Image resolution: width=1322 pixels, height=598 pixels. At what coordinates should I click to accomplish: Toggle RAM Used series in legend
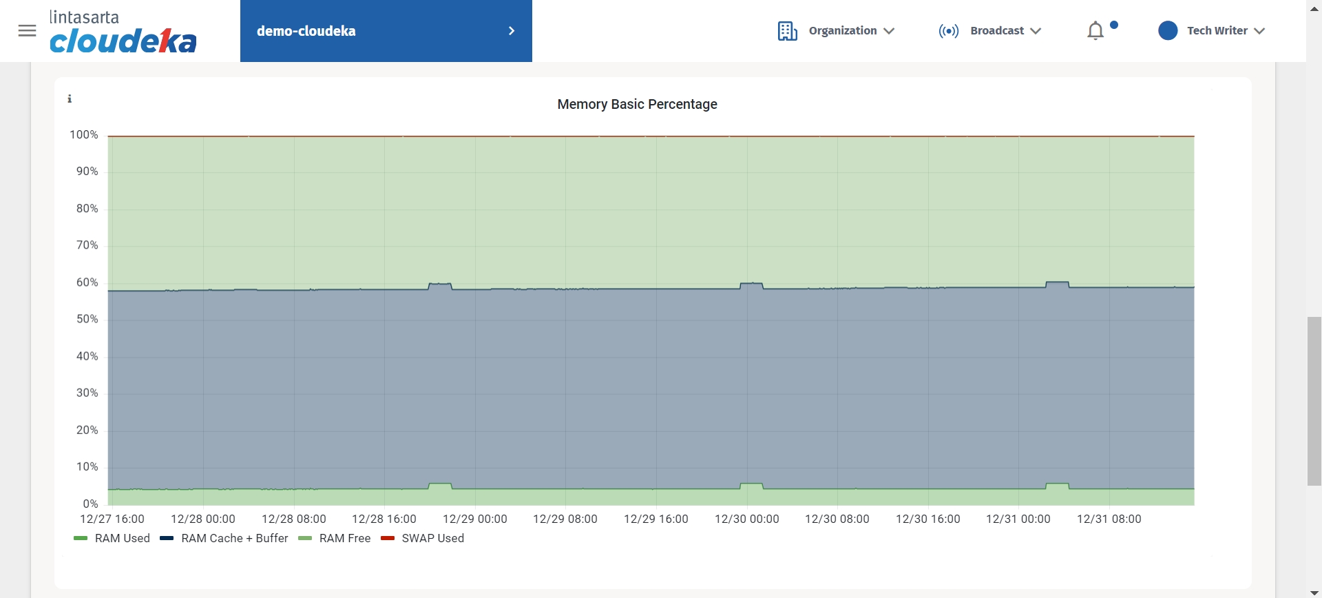tap(112, 539)
